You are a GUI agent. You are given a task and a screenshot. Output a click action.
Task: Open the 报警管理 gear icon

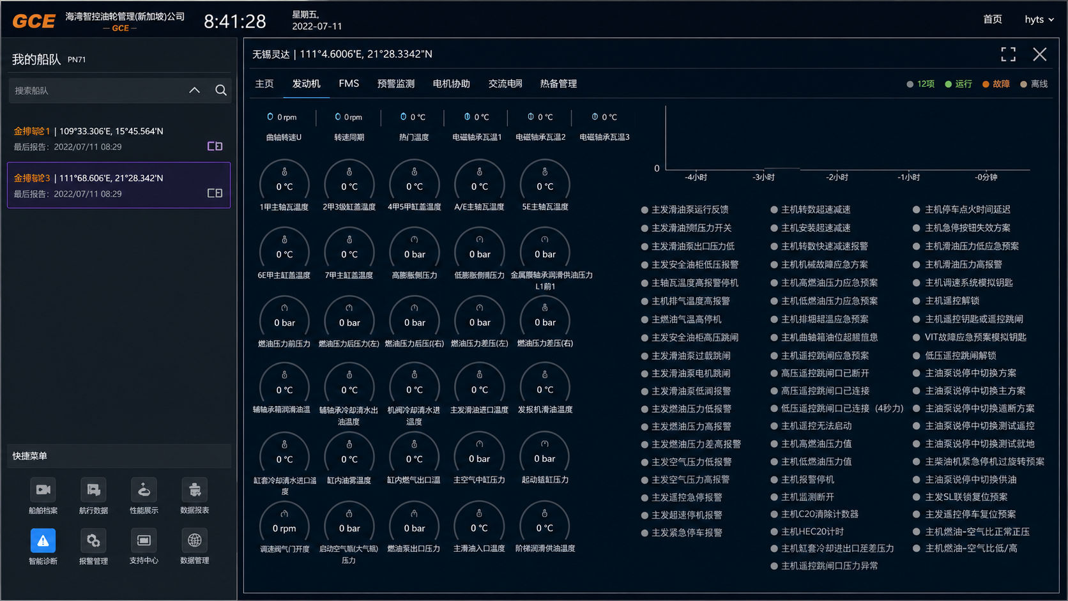click(x=93, y=541)
